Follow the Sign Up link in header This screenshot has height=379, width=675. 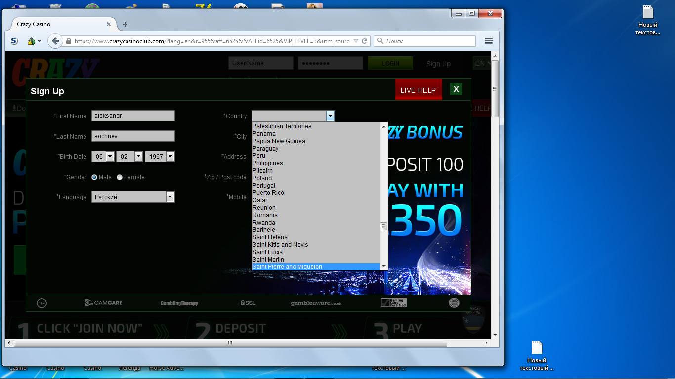coord(438,64)
